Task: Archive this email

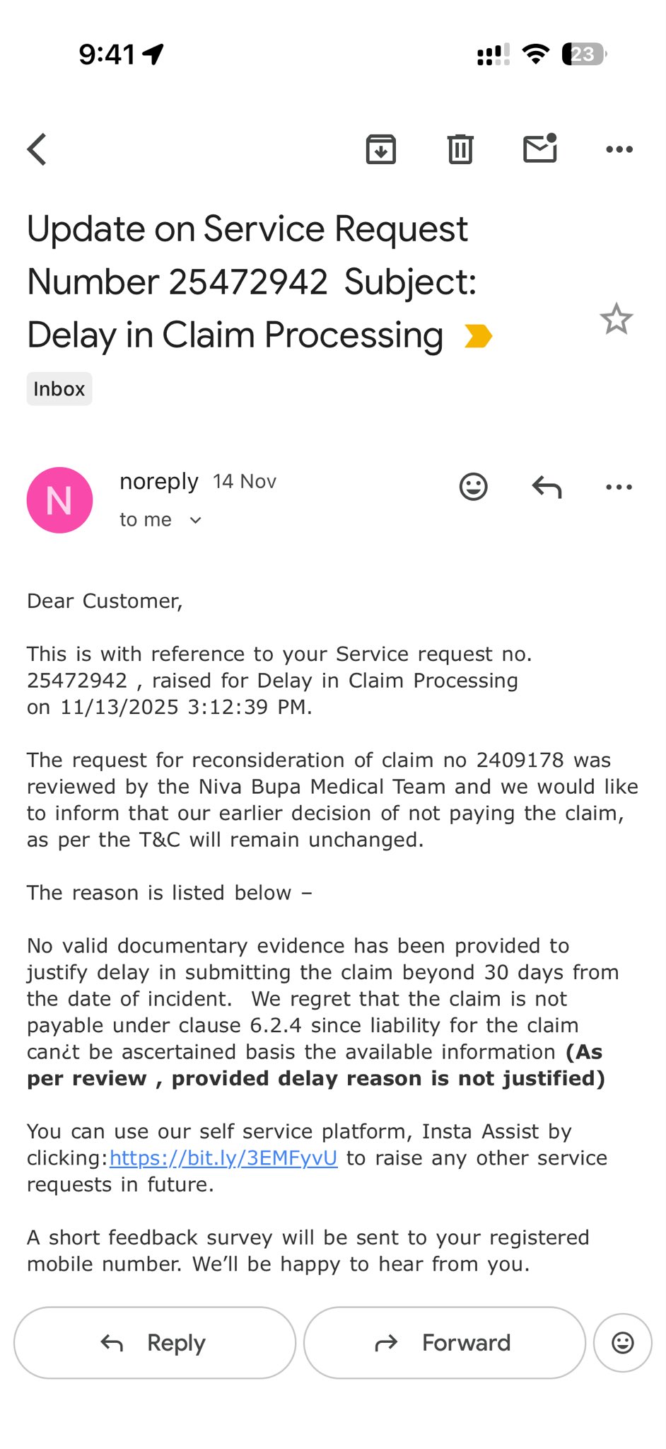Action: click(380, 149)
